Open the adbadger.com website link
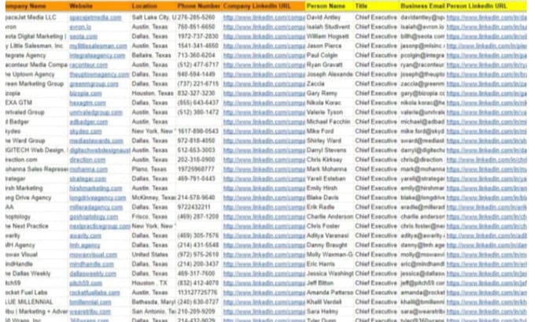This screenshot has width=535, height=322. pos(88,122)
